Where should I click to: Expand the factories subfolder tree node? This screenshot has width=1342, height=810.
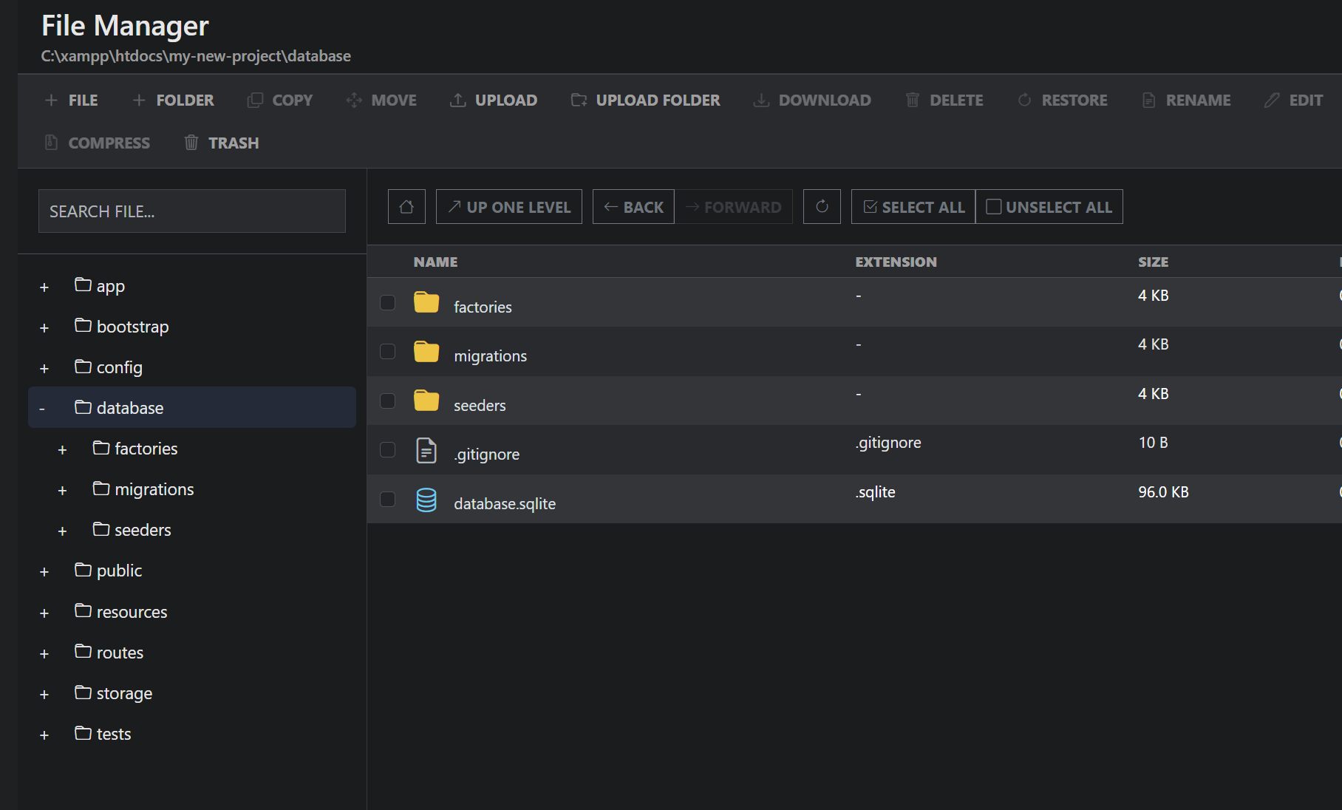(x=62, y=449)
